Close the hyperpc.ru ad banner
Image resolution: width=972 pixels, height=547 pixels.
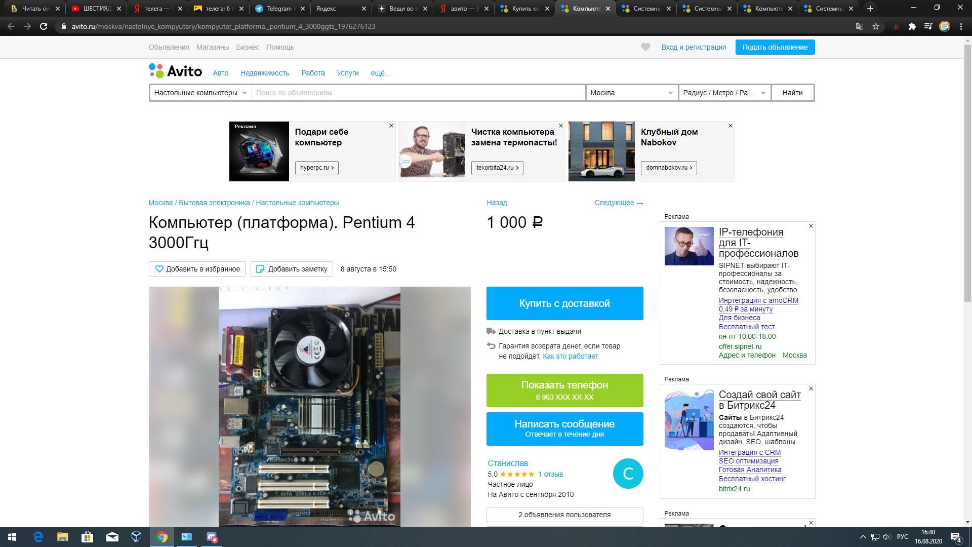pyautogui.click(x=391, y=126)
